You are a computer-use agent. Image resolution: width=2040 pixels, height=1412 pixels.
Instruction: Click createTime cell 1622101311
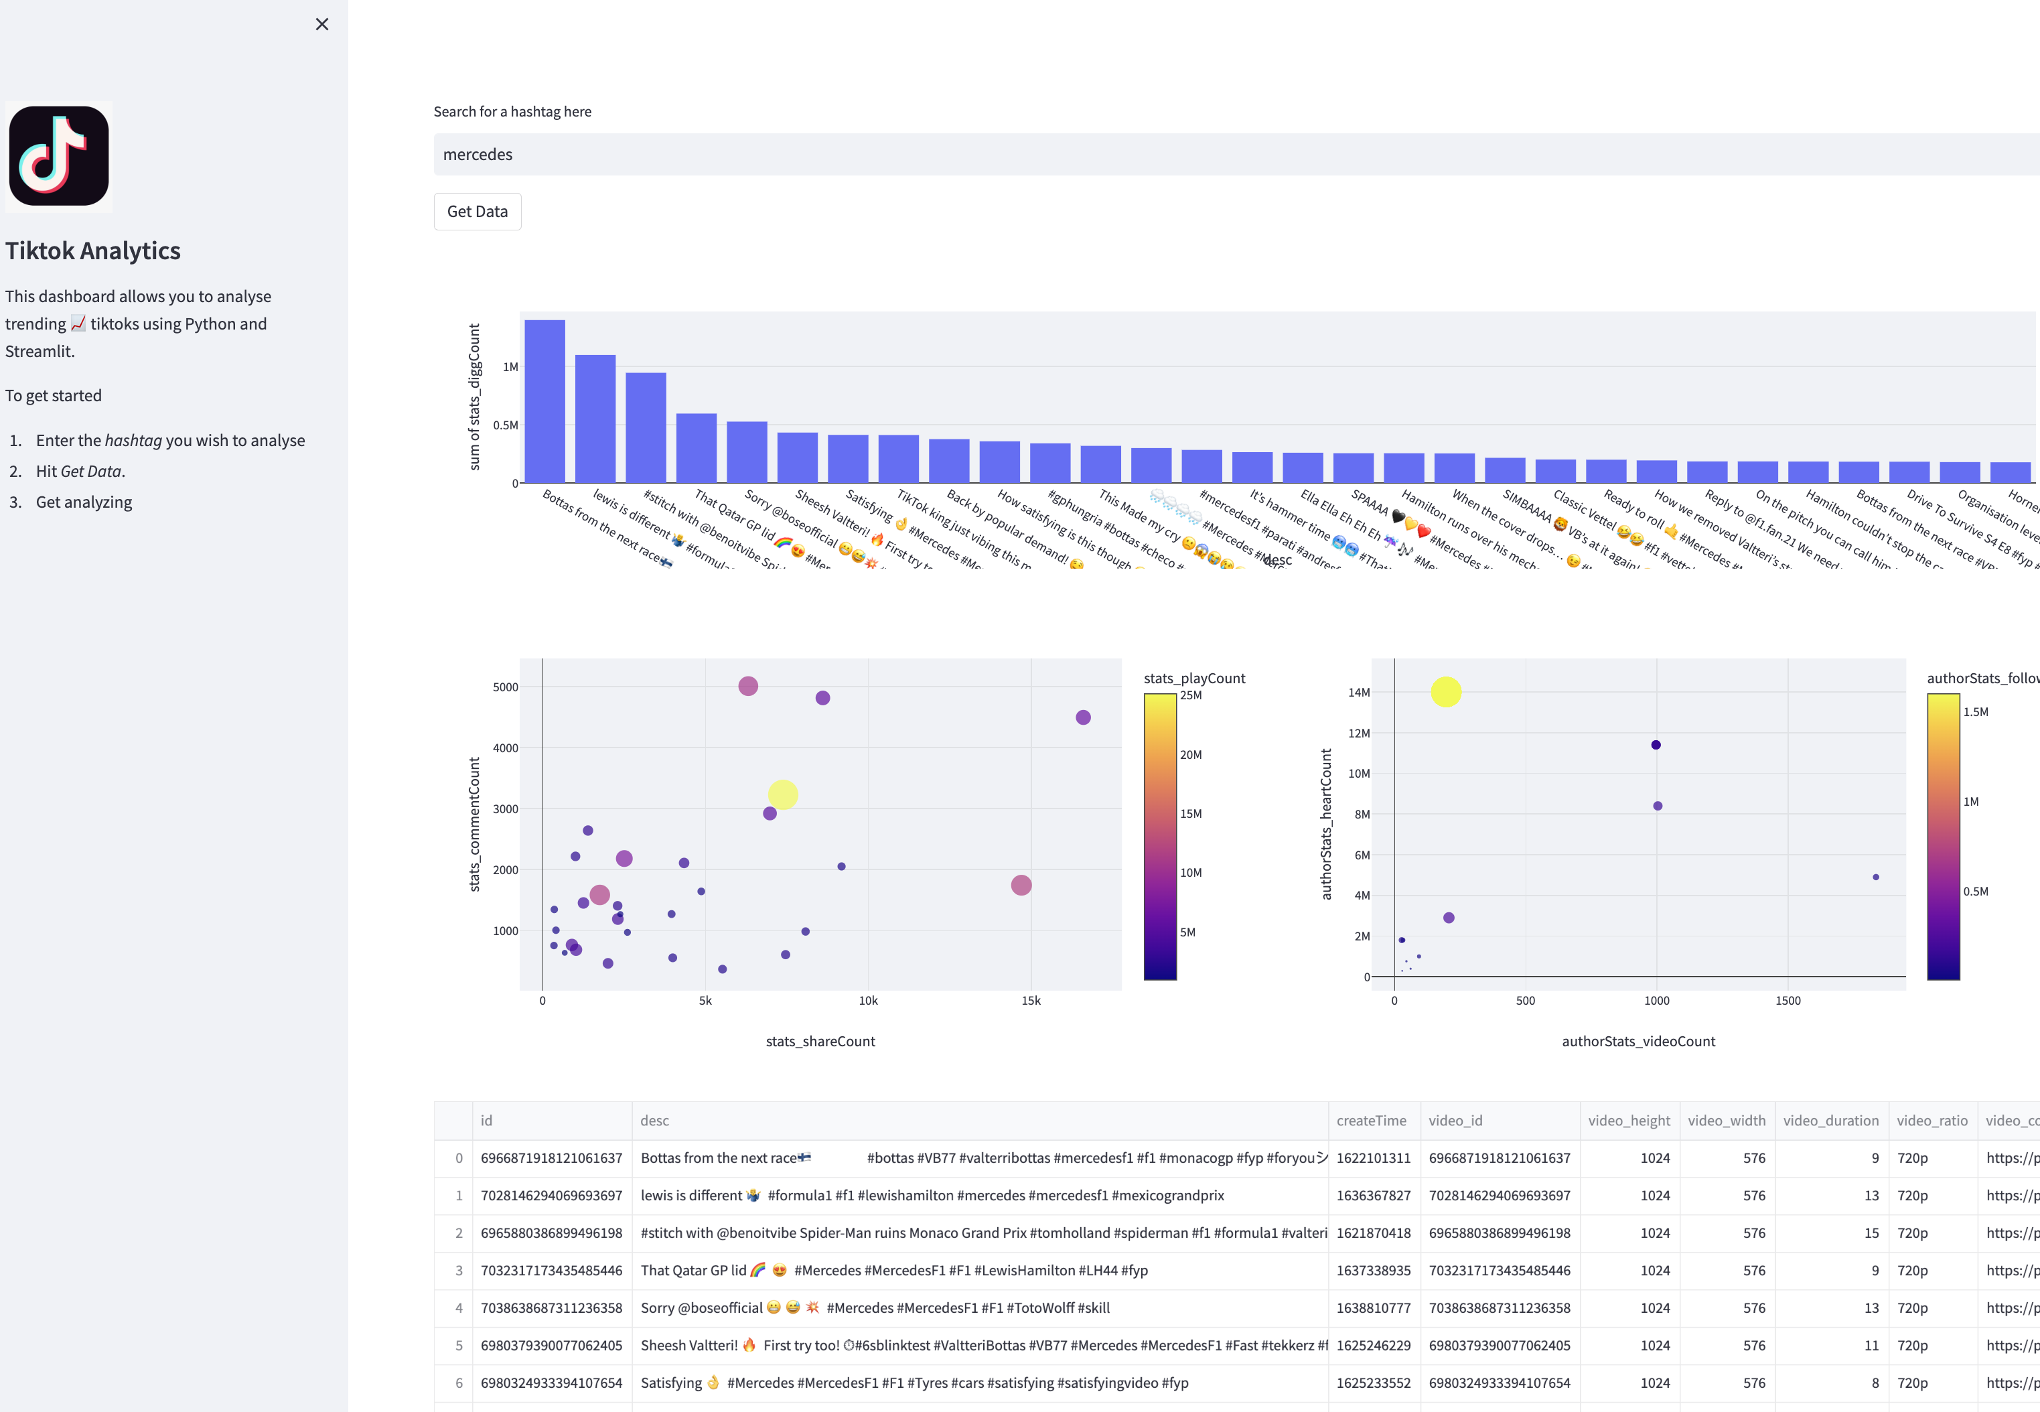(x=1374, y=1158)
